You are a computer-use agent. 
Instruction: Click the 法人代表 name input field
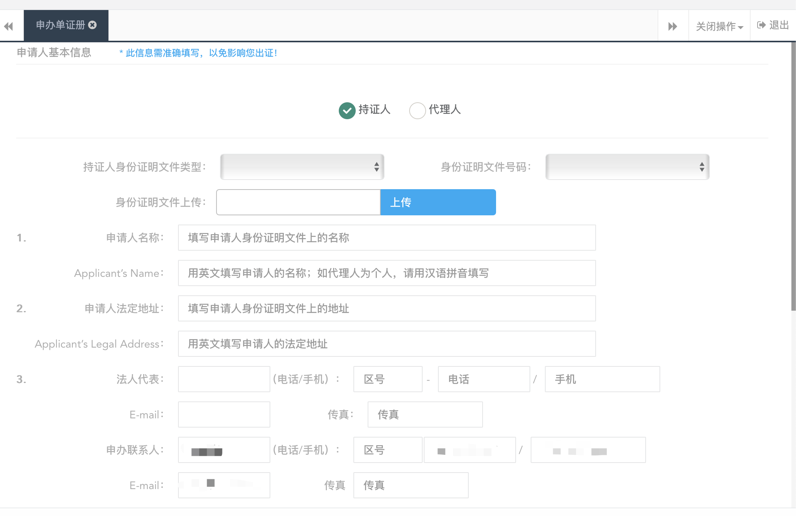[224, 379]
